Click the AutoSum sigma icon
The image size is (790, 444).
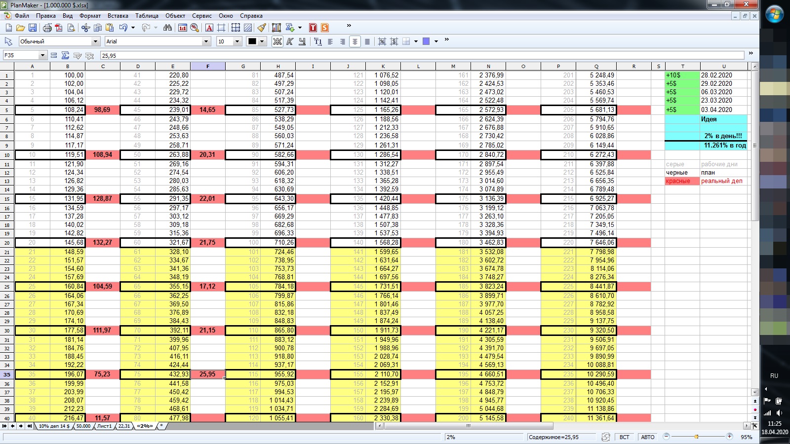click(x=65, y=55)
